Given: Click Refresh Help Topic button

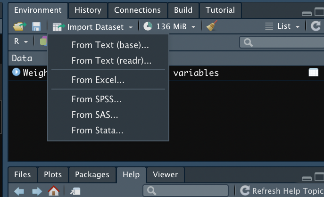Looking at the screenshot, I should (281, 191).
